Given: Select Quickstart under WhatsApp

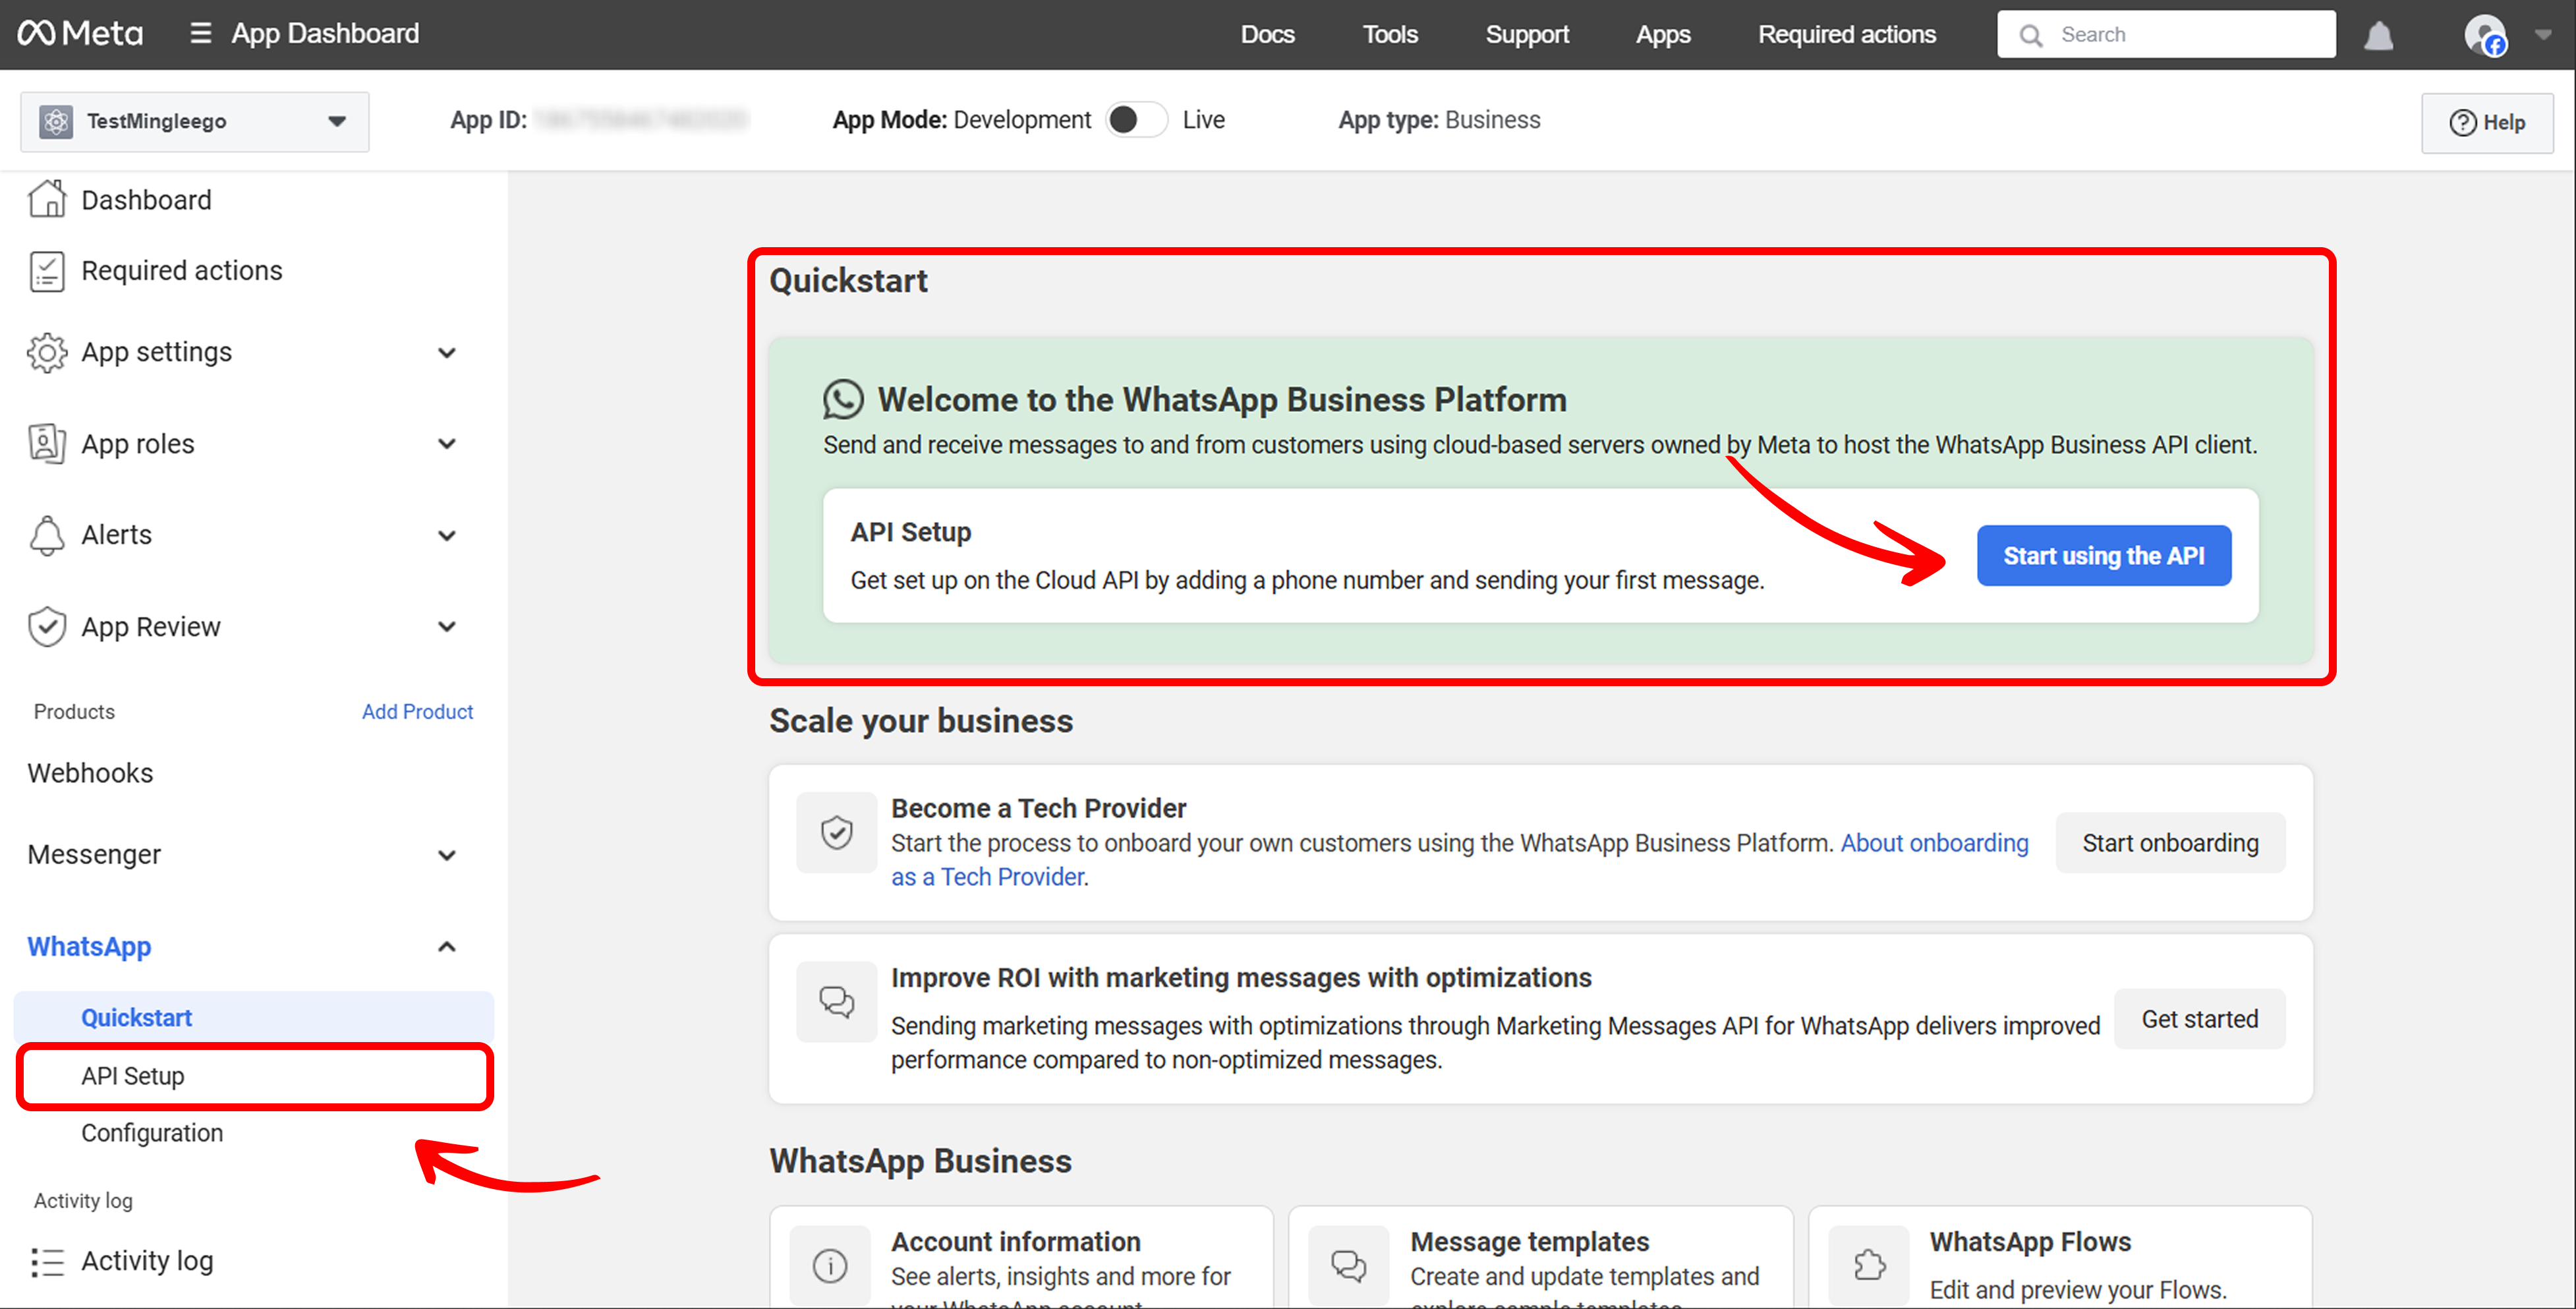Looking at the screenshot, I should (x=254, y=1018).
